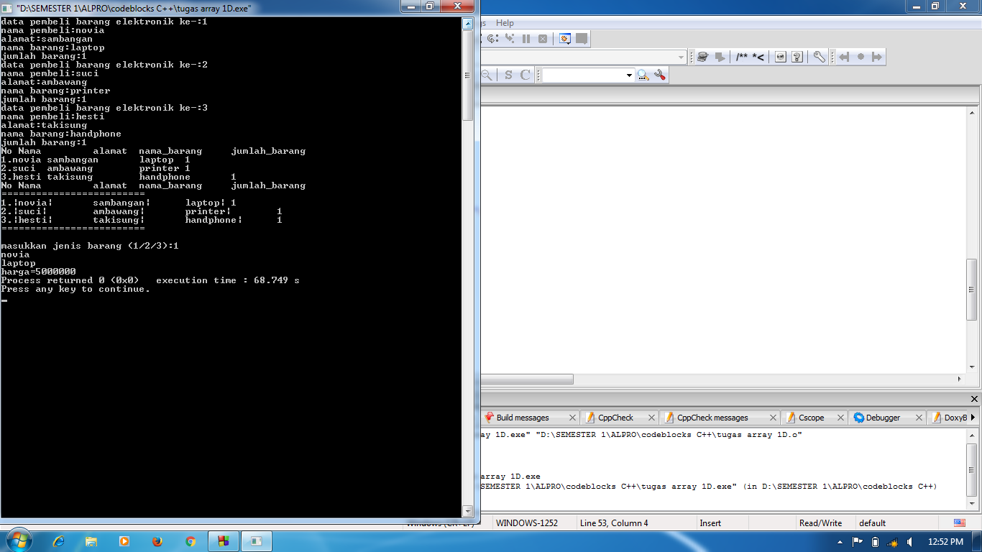
Task: Click the break debugger pause icon
Action: tap(526, 39)
